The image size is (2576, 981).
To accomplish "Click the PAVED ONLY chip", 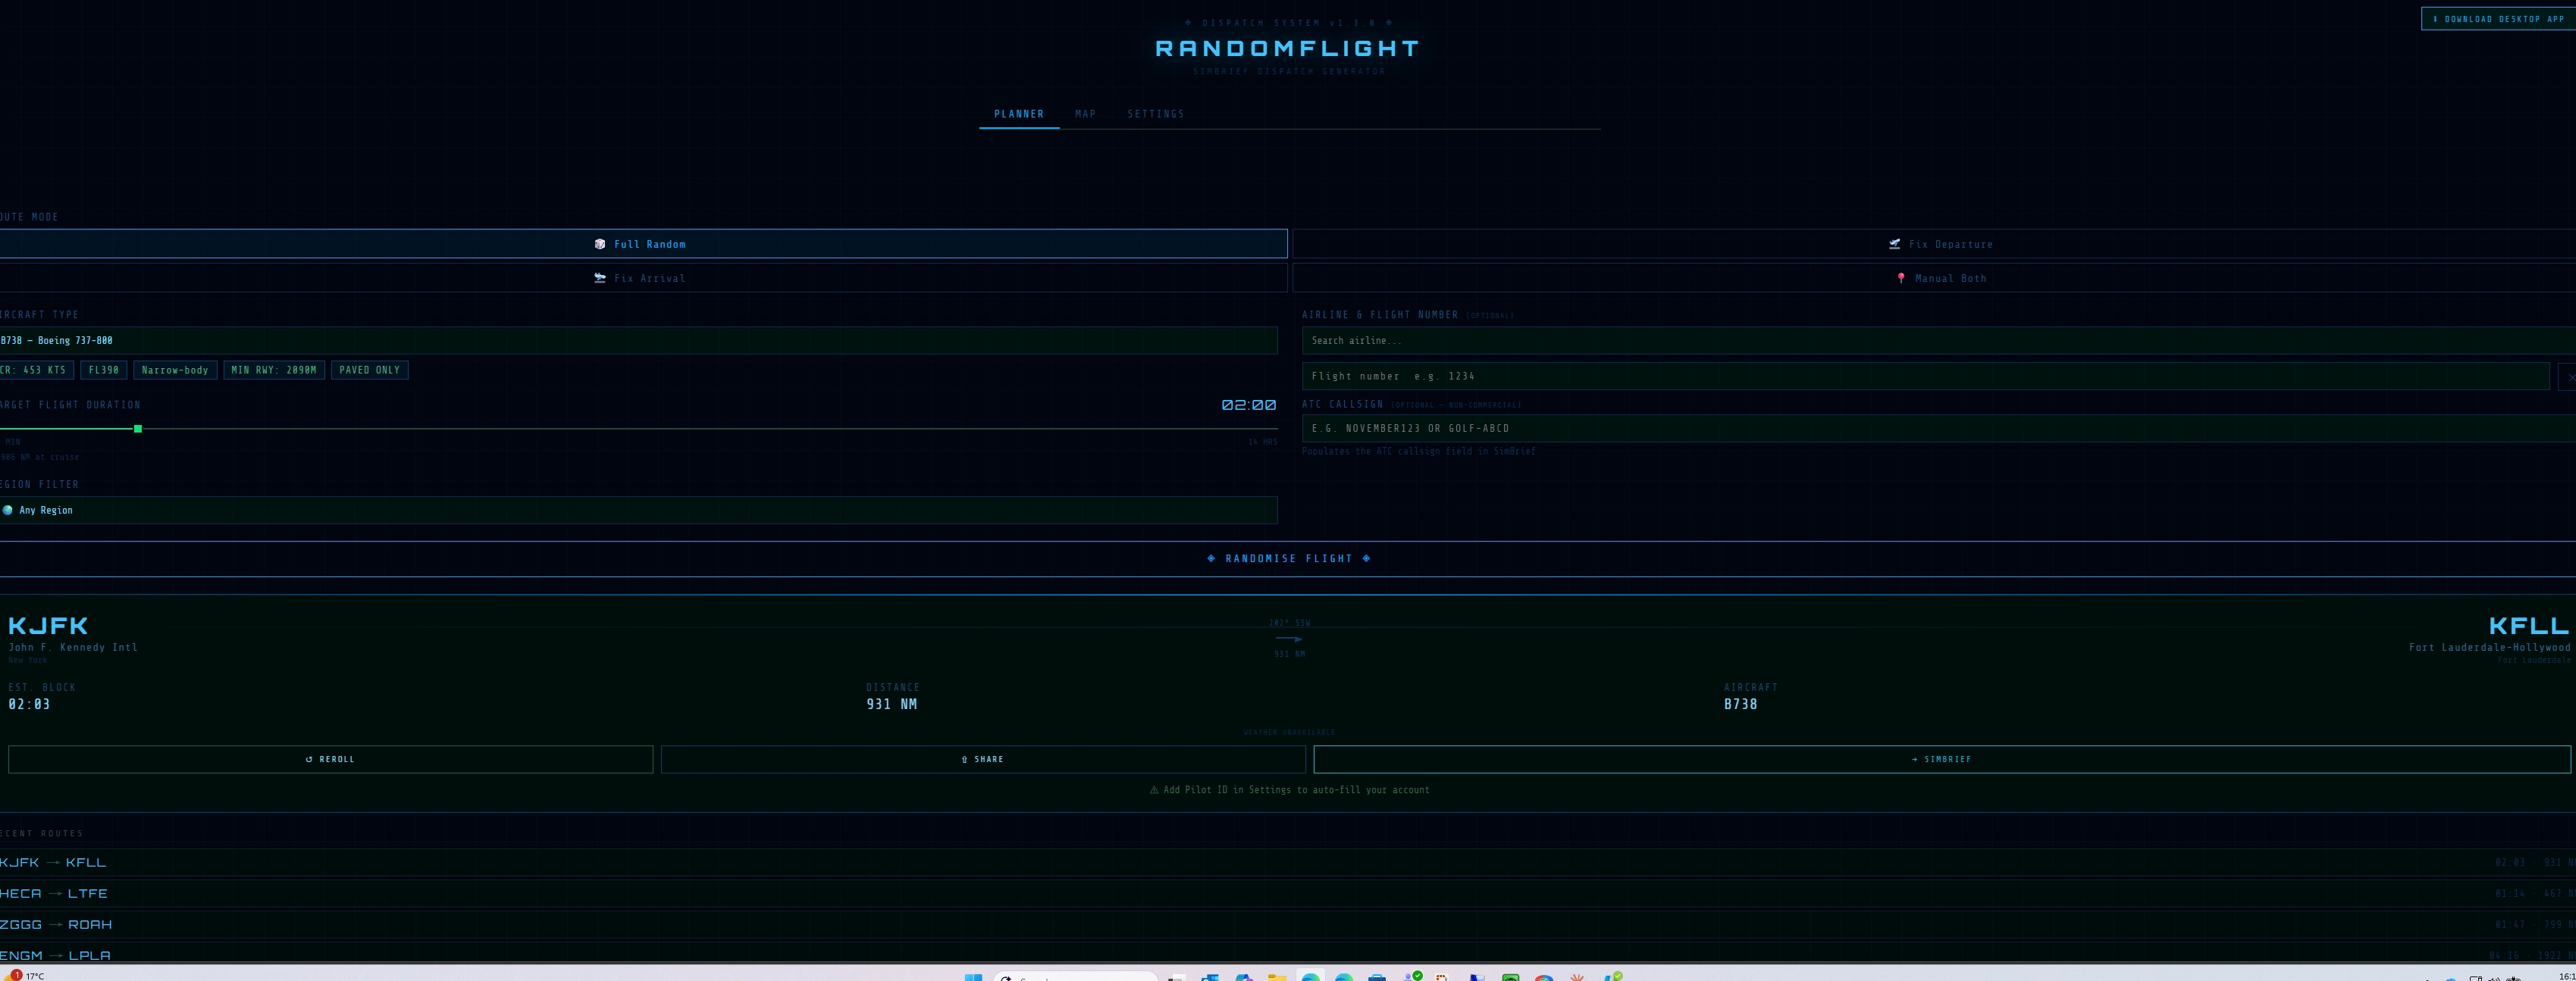I will click(x=369, y=370).
